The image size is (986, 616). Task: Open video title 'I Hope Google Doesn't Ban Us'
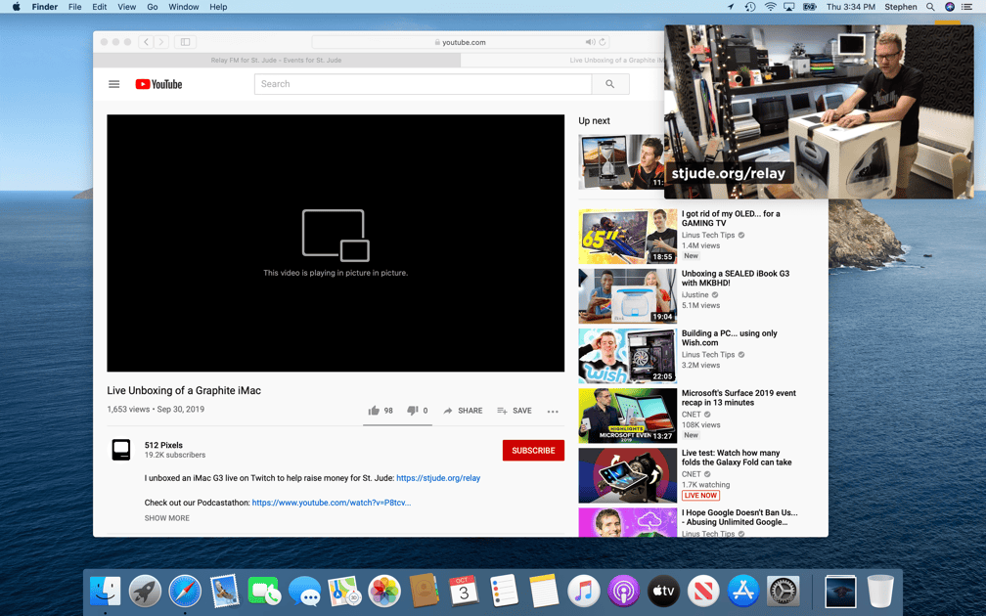pyautogui.click(x=739, y=517)
